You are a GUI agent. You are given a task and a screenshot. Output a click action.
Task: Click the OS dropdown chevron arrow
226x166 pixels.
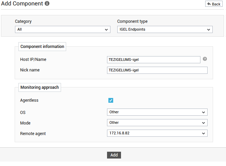pos(204,112)
